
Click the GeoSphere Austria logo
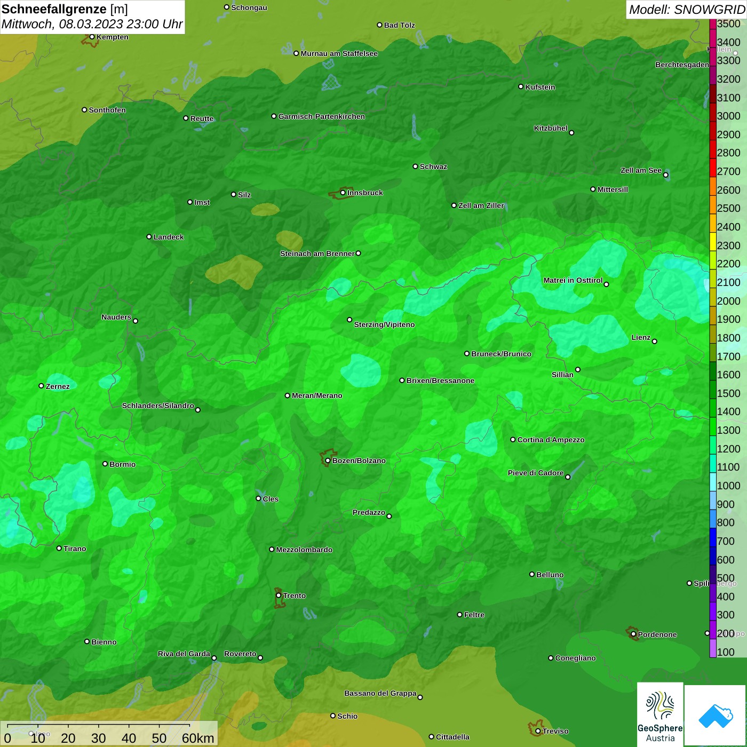tap(660, 714)
